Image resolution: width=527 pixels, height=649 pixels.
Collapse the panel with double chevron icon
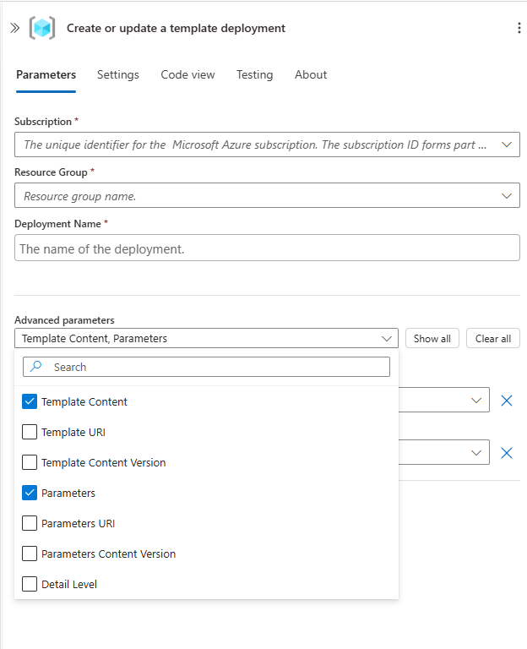(x=15, y=28)
